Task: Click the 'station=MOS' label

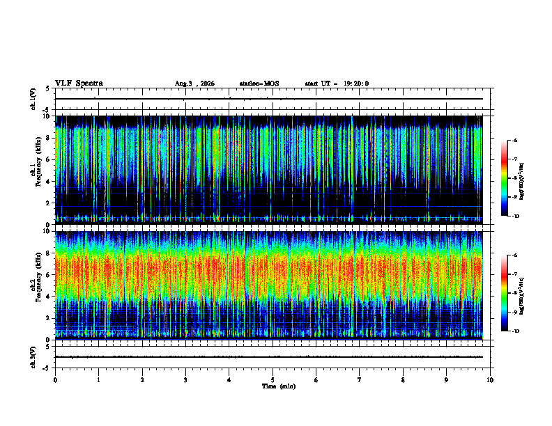Action: (259, 84)
